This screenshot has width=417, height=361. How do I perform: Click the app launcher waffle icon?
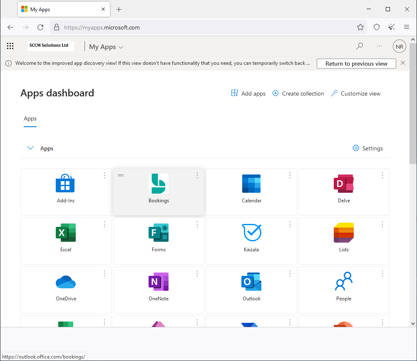click(x=10, y=46)
